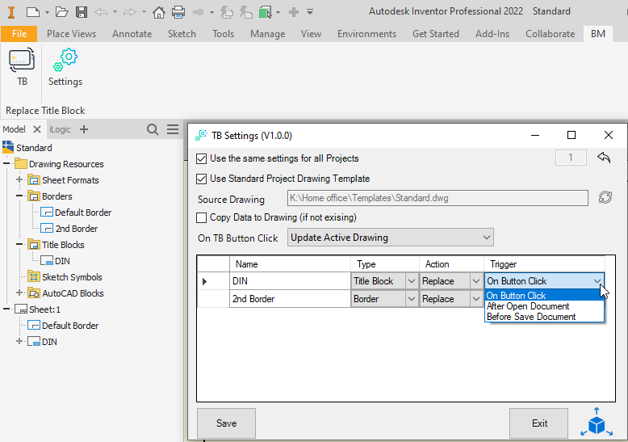
Task: Click the revert arrow in TB Settings
Action: pyautogui.click(x=604, y=158)
